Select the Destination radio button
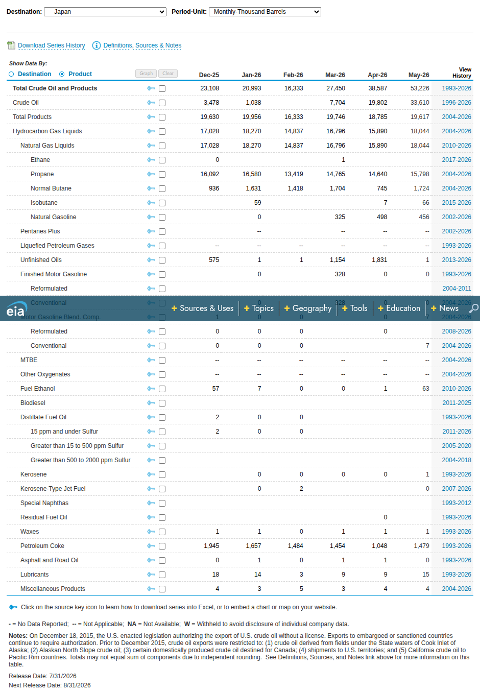 (x=11, y=74)
